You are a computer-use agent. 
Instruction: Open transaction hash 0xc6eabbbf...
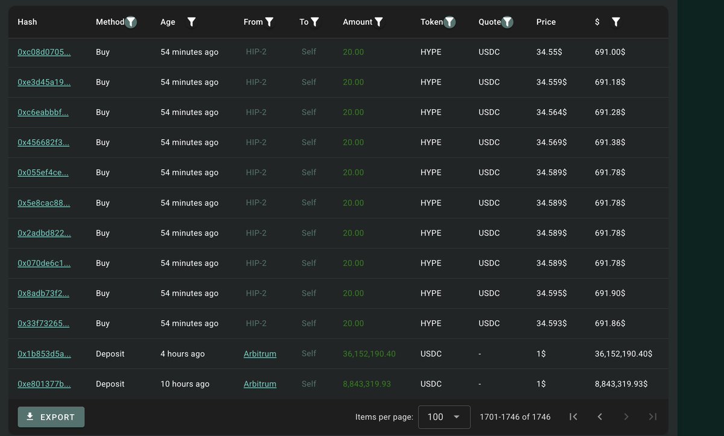point(43,112)
